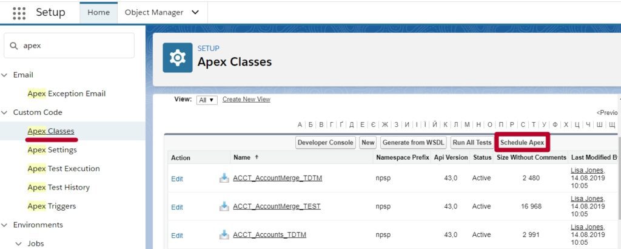The width and height of the screenshot is (621, 249).
Task: Click the download icon next to ACCT_AccountMerge_TDTM
Action: coord(224,178)
